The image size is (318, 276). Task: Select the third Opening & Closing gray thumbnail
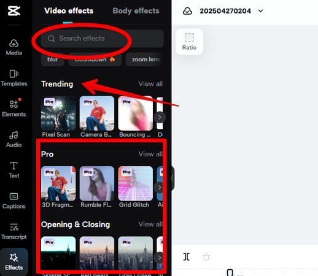coord(135,253)
